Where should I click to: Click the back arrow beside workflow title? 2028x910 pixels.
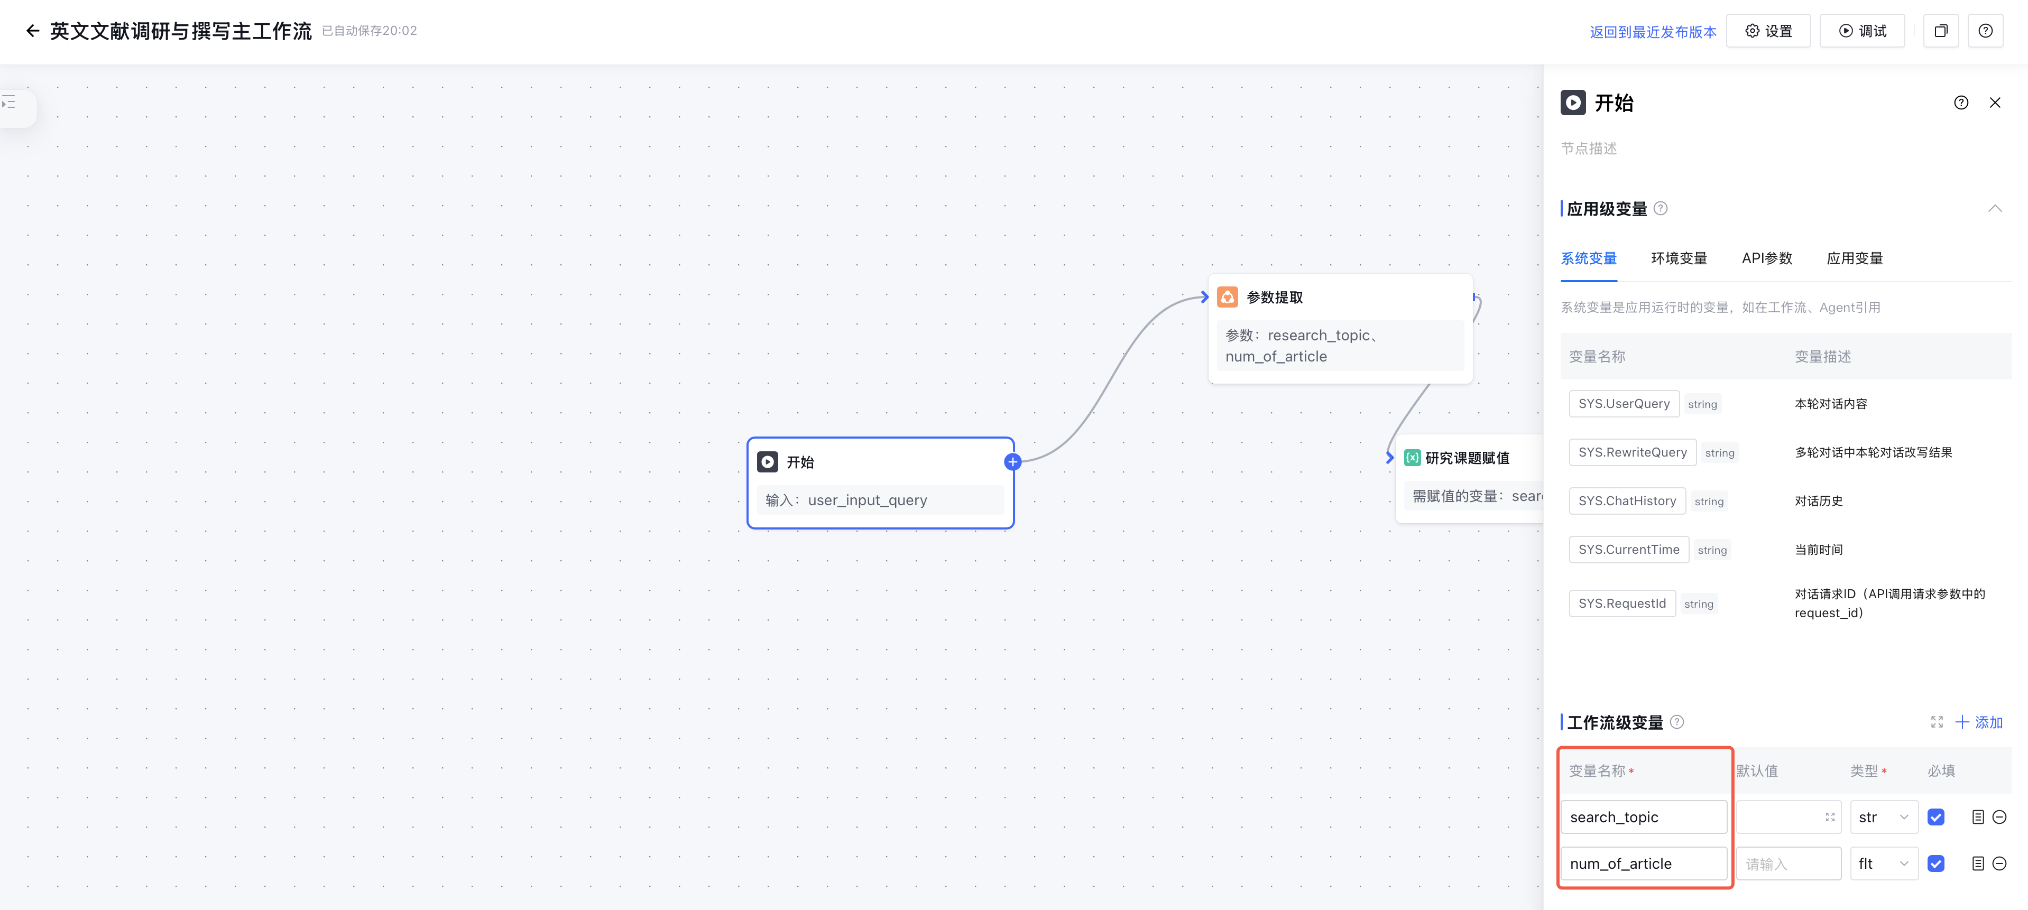click(32, 31)
